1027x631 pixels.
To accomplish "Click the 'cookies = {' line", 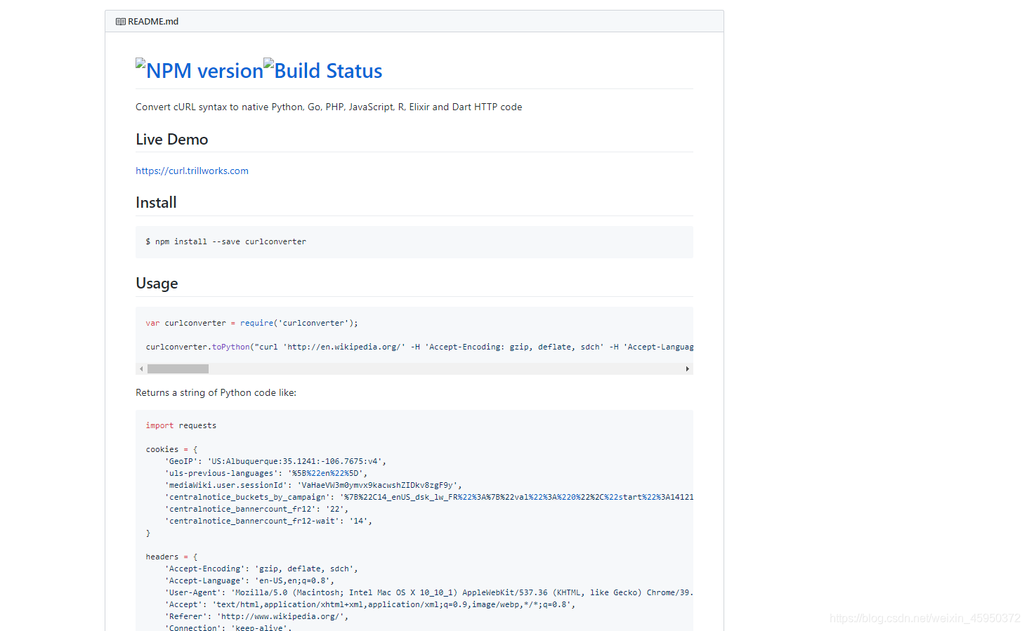I will [171, 449].
